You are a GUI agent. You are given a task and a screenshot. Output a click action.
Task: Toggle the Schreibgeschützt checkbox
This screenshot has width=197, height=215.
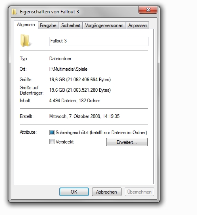[x=52, y=133]
